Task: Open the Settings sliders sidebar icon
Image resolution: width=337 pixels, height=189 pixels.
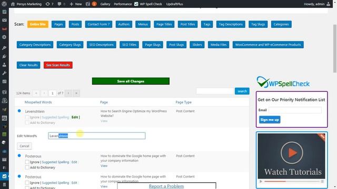Action: click(4, 81)
